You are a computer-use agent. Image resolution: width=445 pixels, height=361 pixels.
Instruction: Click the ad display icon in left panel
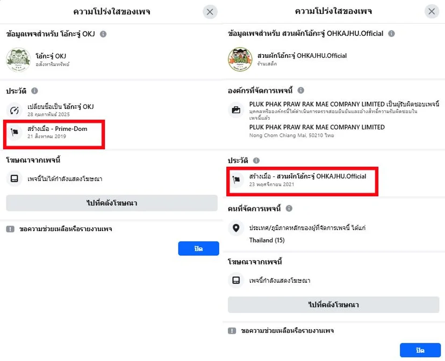pos(15,179)
